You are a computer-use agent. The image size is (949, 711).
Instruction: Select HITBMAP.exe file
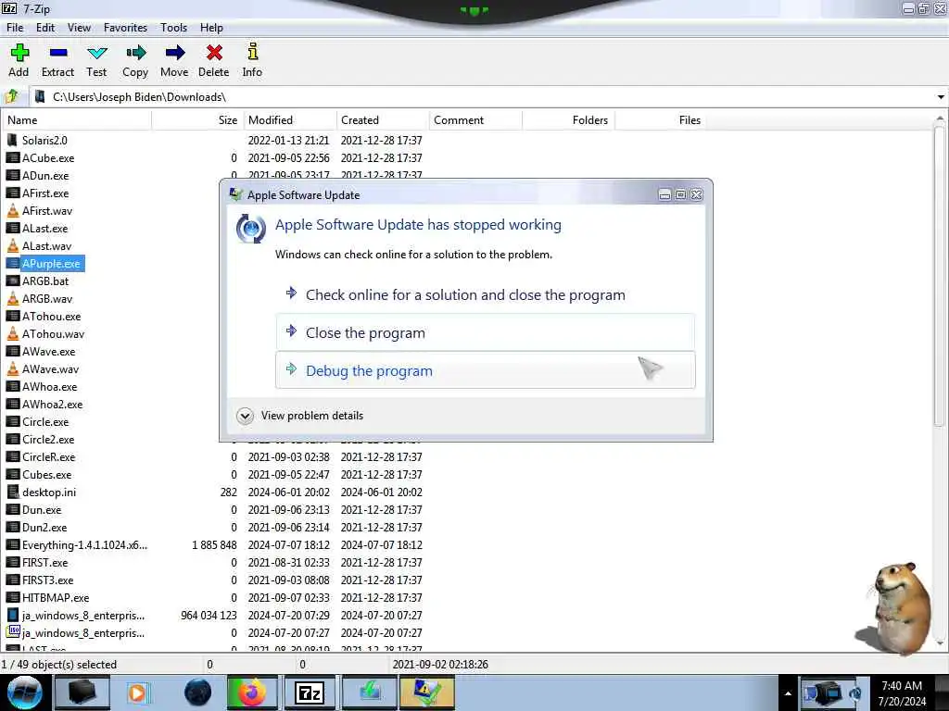48,597
